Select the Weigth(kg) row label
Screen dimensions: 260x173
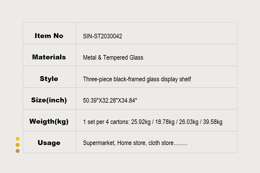49,121
